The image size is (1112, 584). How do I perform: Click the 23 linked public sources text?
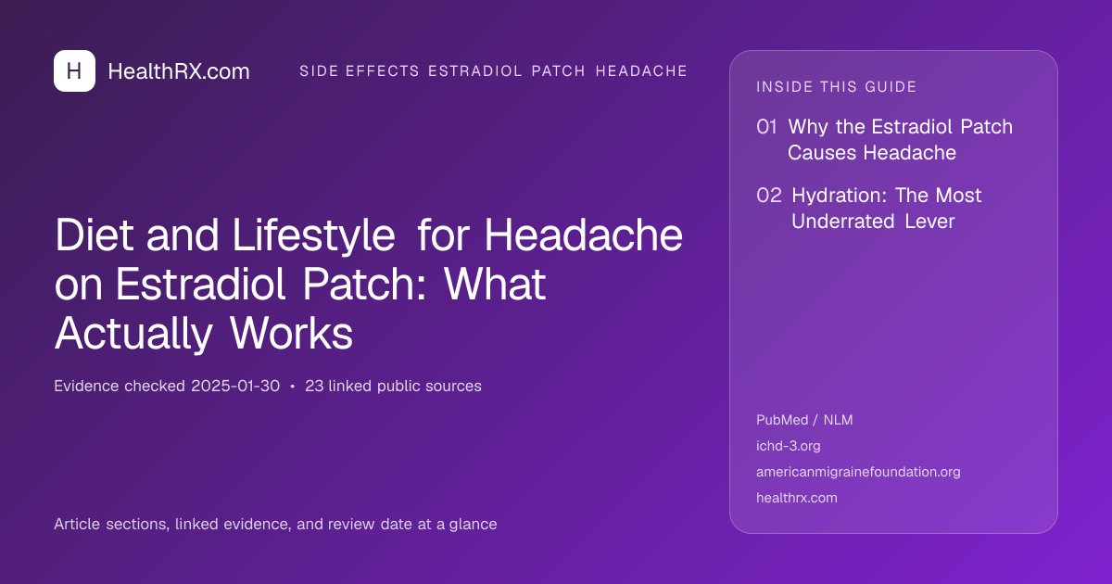pos(393,386)
